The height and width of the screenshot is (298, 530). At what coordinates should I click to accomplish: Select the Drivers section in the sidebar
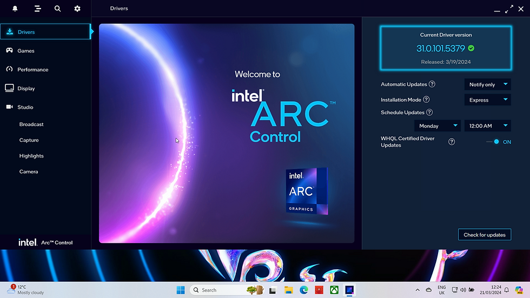45,32
